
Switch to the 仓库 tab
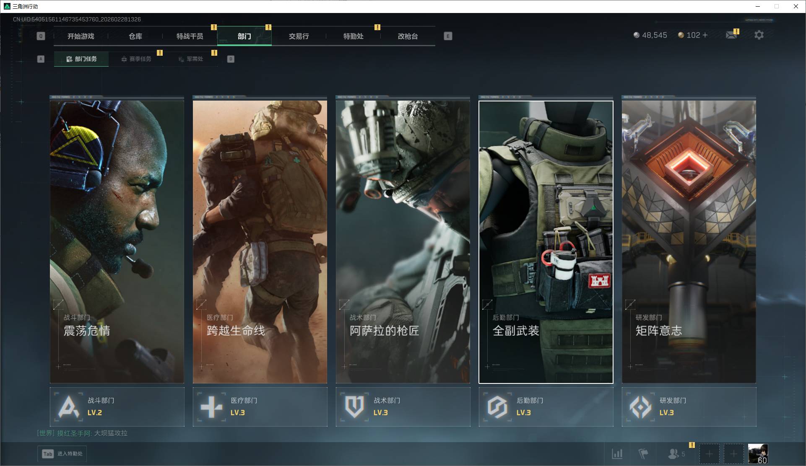135,36
